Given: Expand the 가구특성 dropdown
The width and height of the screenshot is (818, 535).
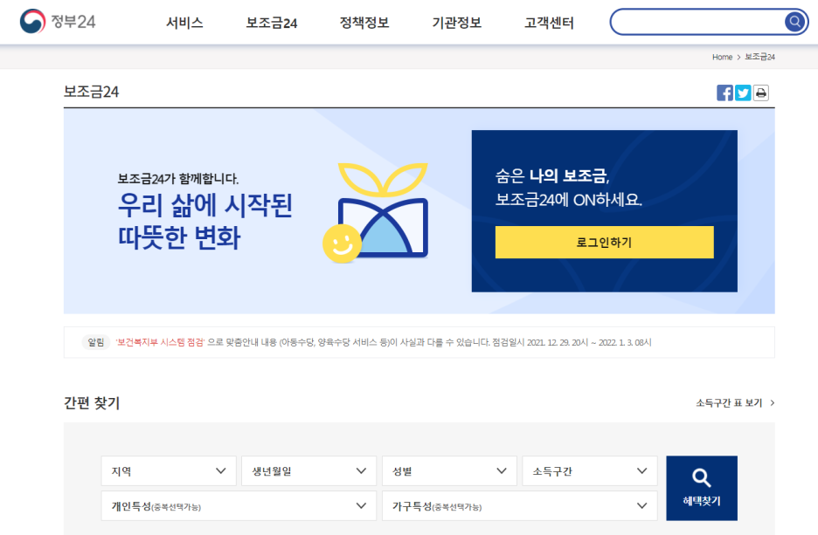Looking at the screenshot, I should (520, 505).
